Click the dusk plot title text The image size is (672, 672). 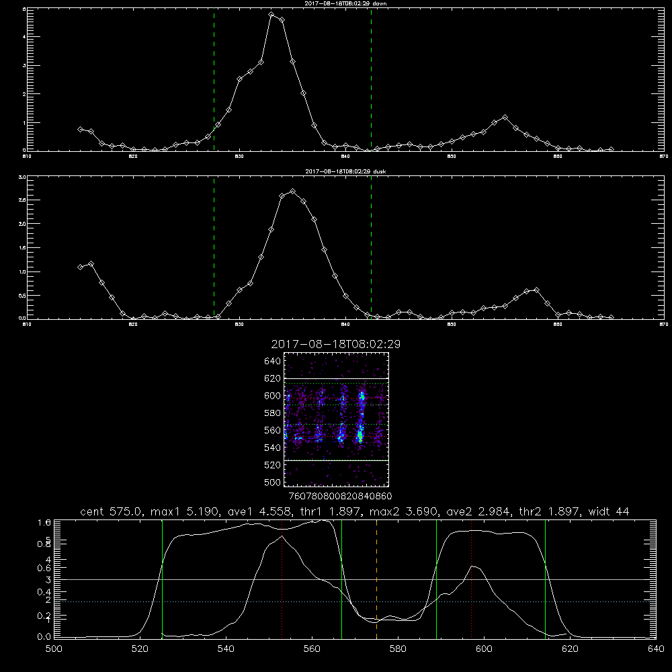pyautogui.click(x=345, y=171)
